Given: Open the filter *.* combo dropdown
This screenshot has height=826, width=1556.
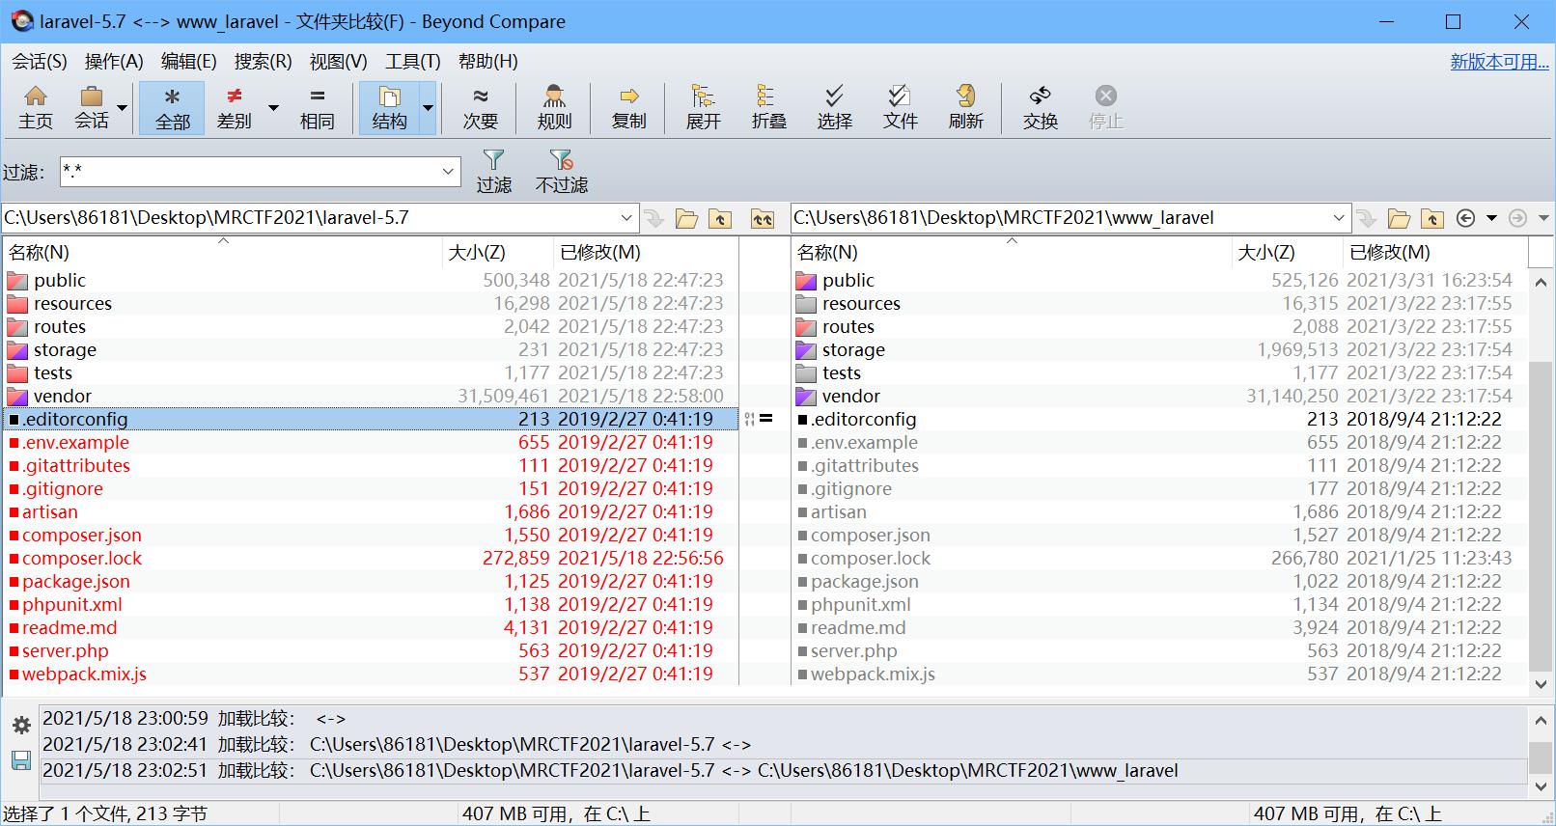Looking at the screenshot, I should 448,172.
